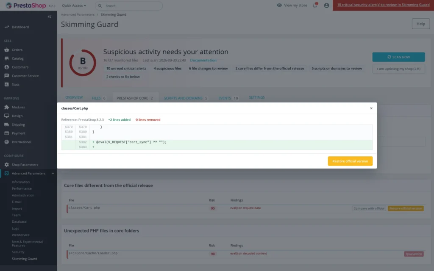Click the Stats chart icon
This screenshot has width=434, height=271.
[x=7, y=84]
